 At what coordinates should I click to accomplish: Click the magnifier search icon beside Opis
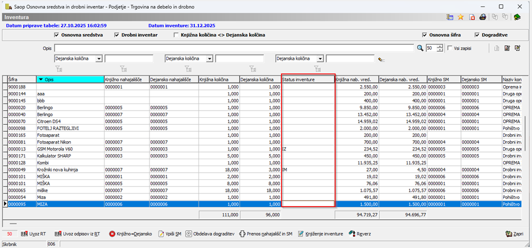(x=420, y=49)
